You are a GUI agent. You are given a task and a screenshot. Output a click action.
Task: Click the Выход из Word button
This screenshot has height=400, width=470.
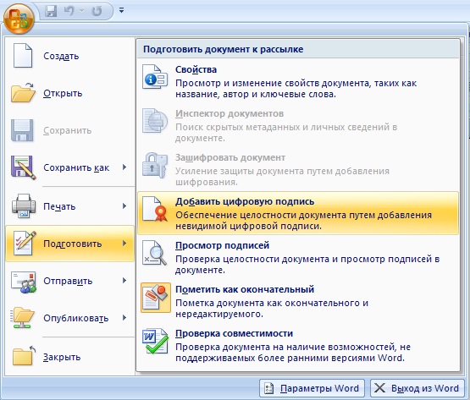point(417,388)
